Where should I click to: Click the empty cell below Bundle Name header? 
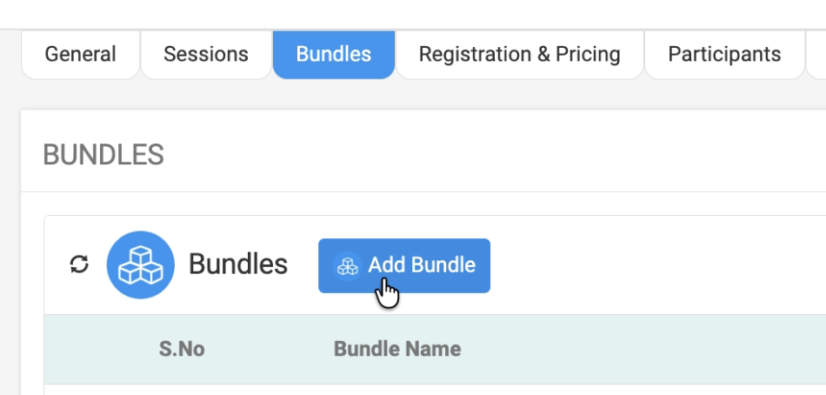click(x=397, y=389)
